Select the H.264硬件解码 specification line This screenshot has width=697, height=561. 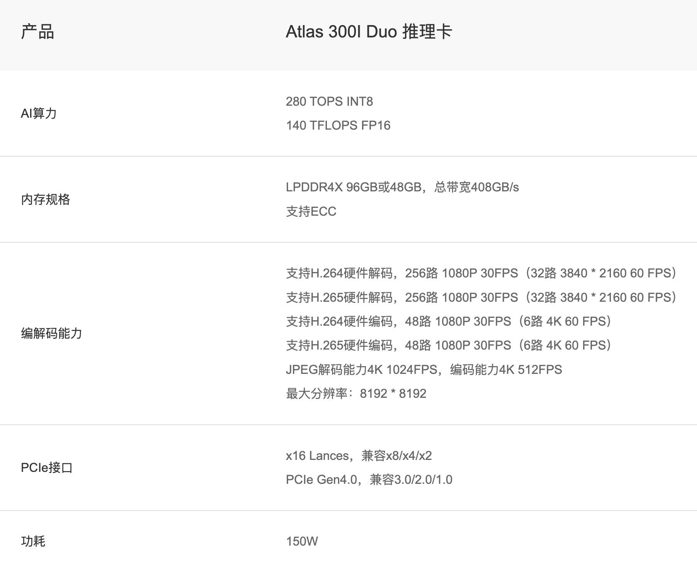pyautogui.click(x=482, y=273)
